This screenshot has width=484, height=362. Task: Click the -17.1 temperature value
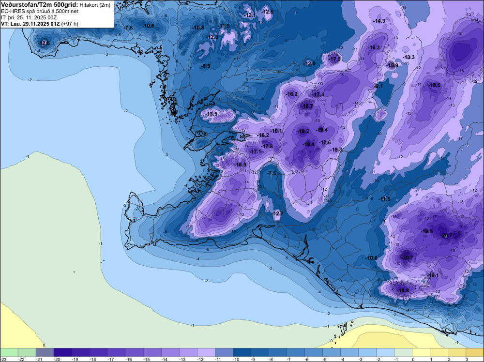(255, 151)
